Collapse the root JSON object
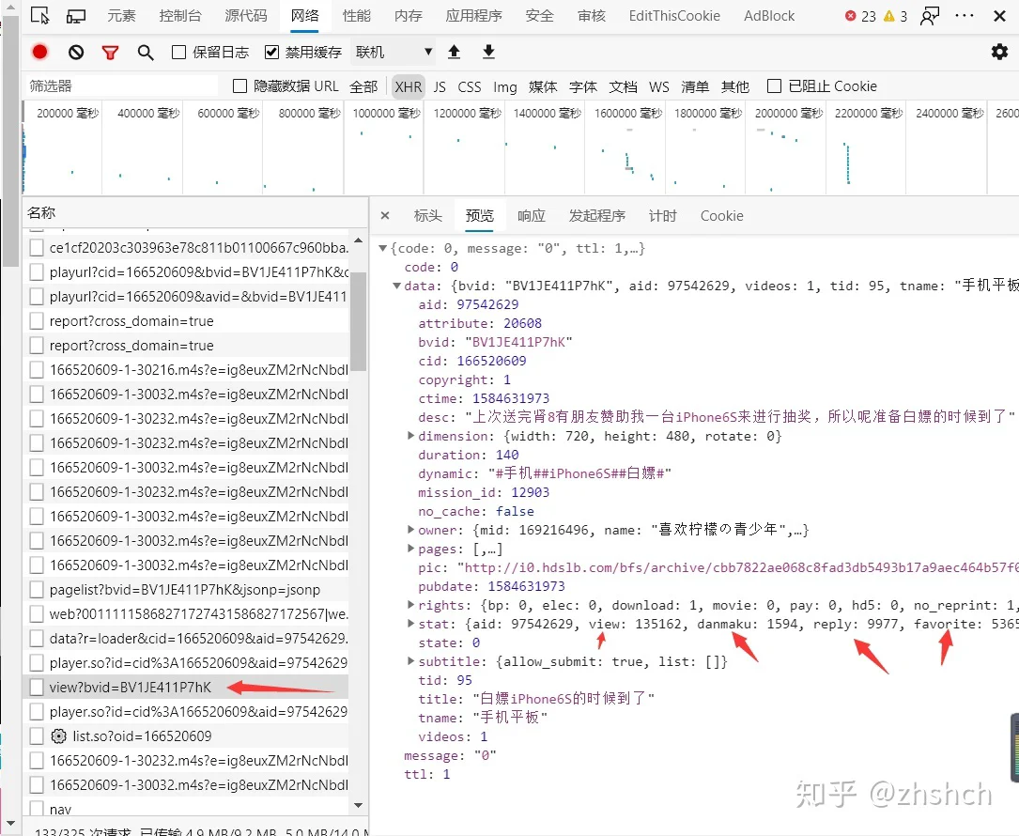The width and height of the screenshot is (1019, 836). (383, 248)
